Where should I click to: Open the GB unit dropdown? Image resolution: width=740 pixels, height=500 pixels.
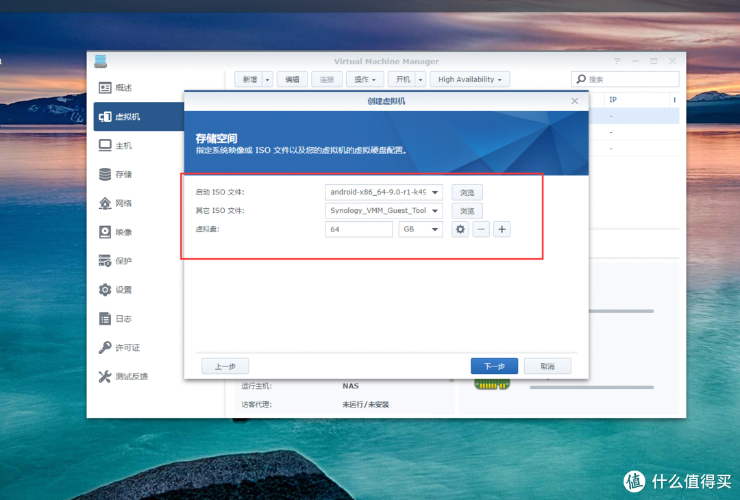421,229
